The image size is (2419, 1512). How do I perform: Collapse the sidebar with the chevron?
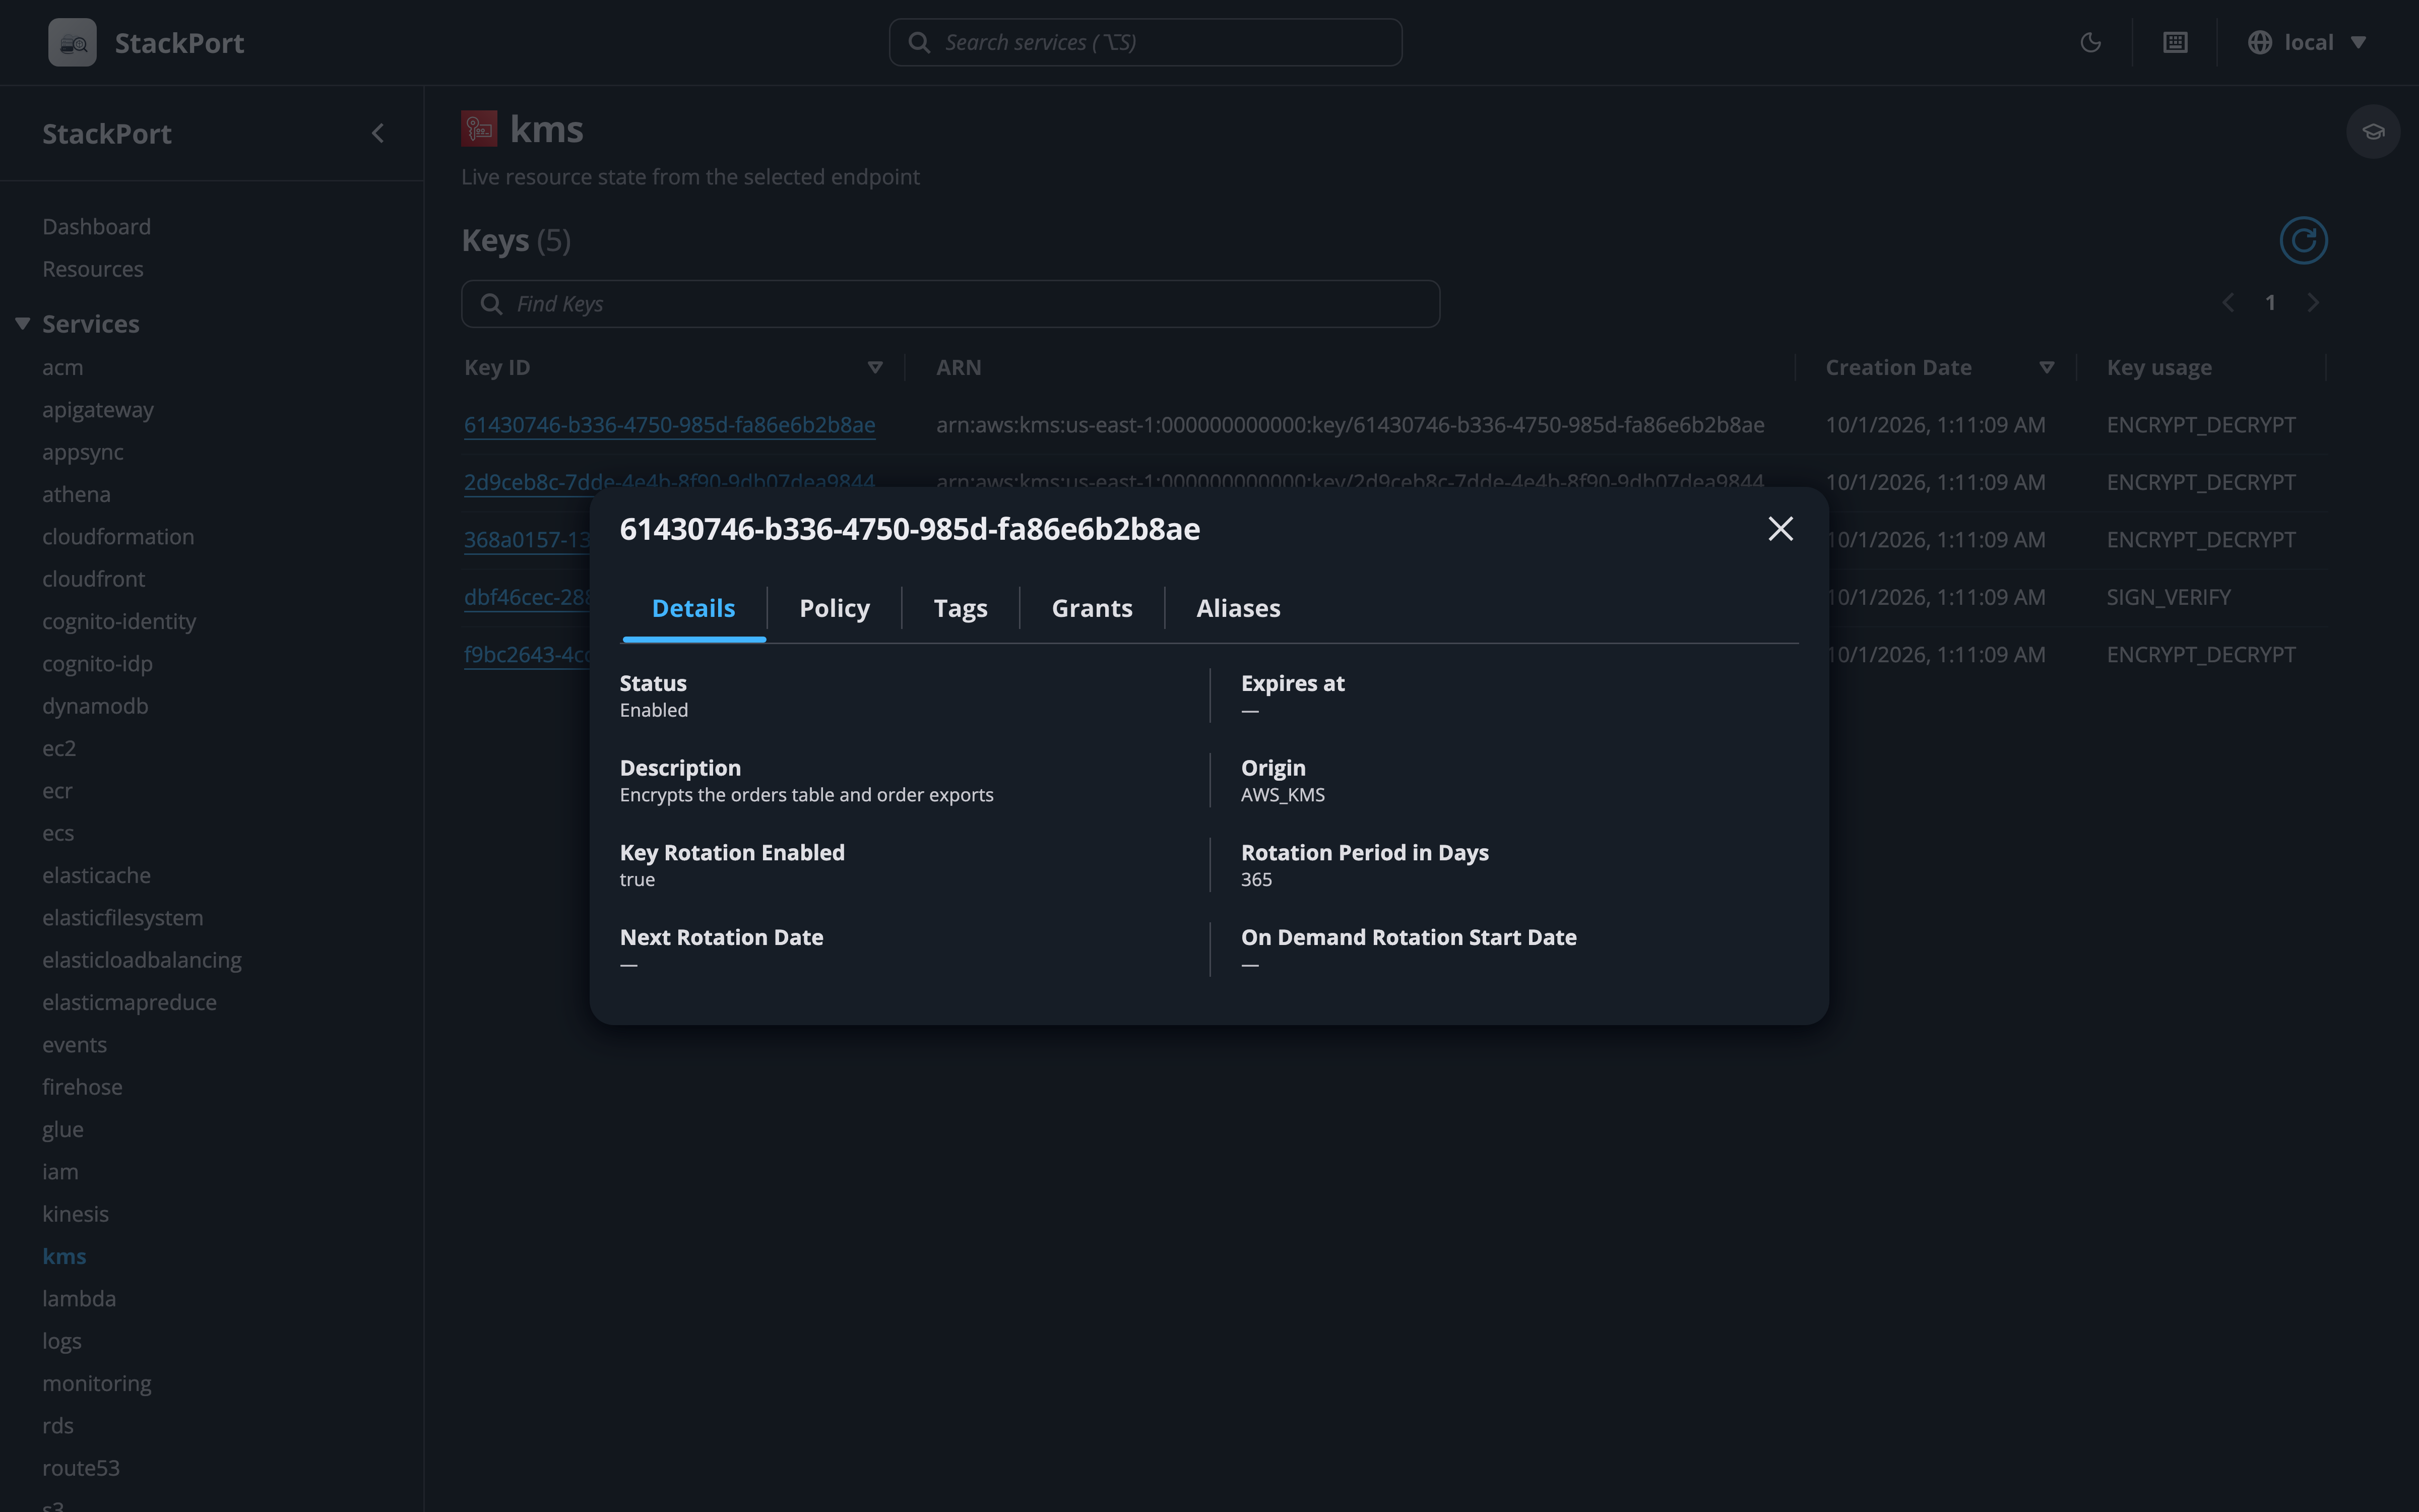378,133
